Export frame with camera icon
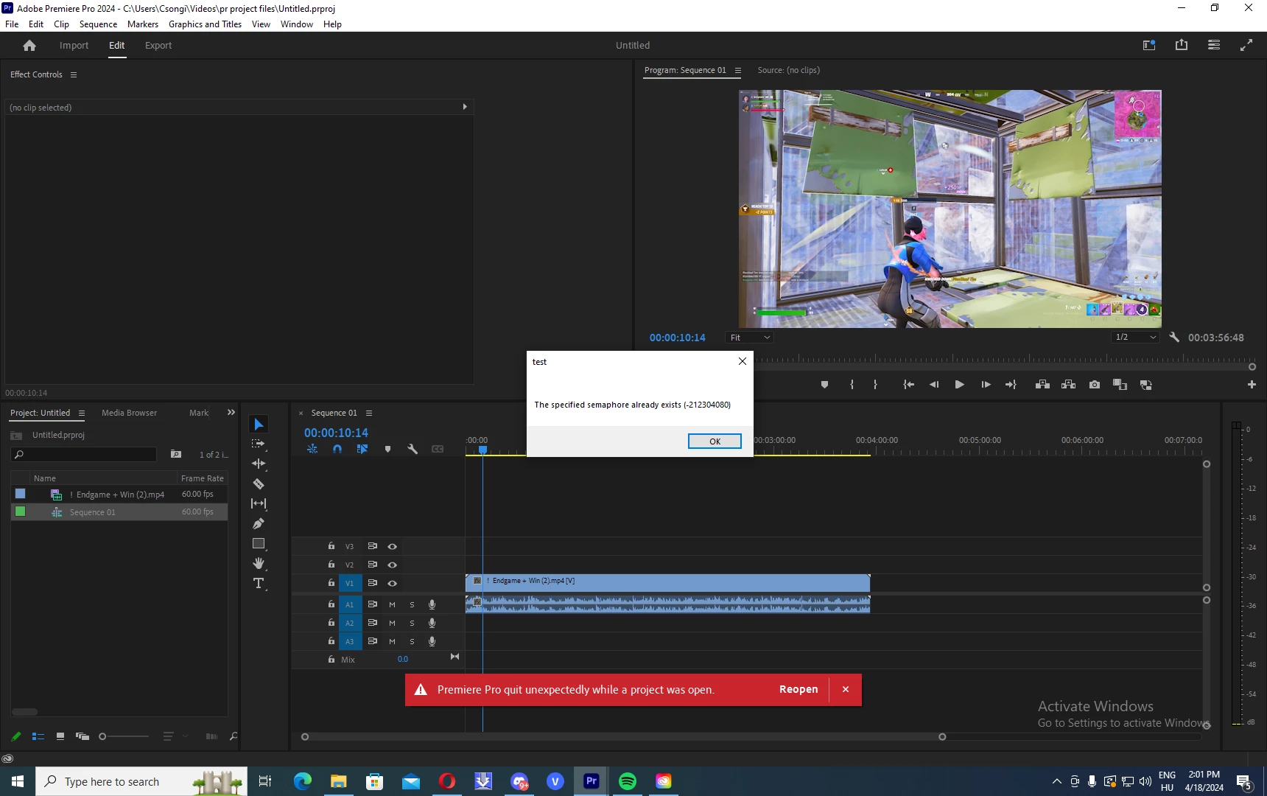The image size is (1267, 796). (x=1095, y=385)
